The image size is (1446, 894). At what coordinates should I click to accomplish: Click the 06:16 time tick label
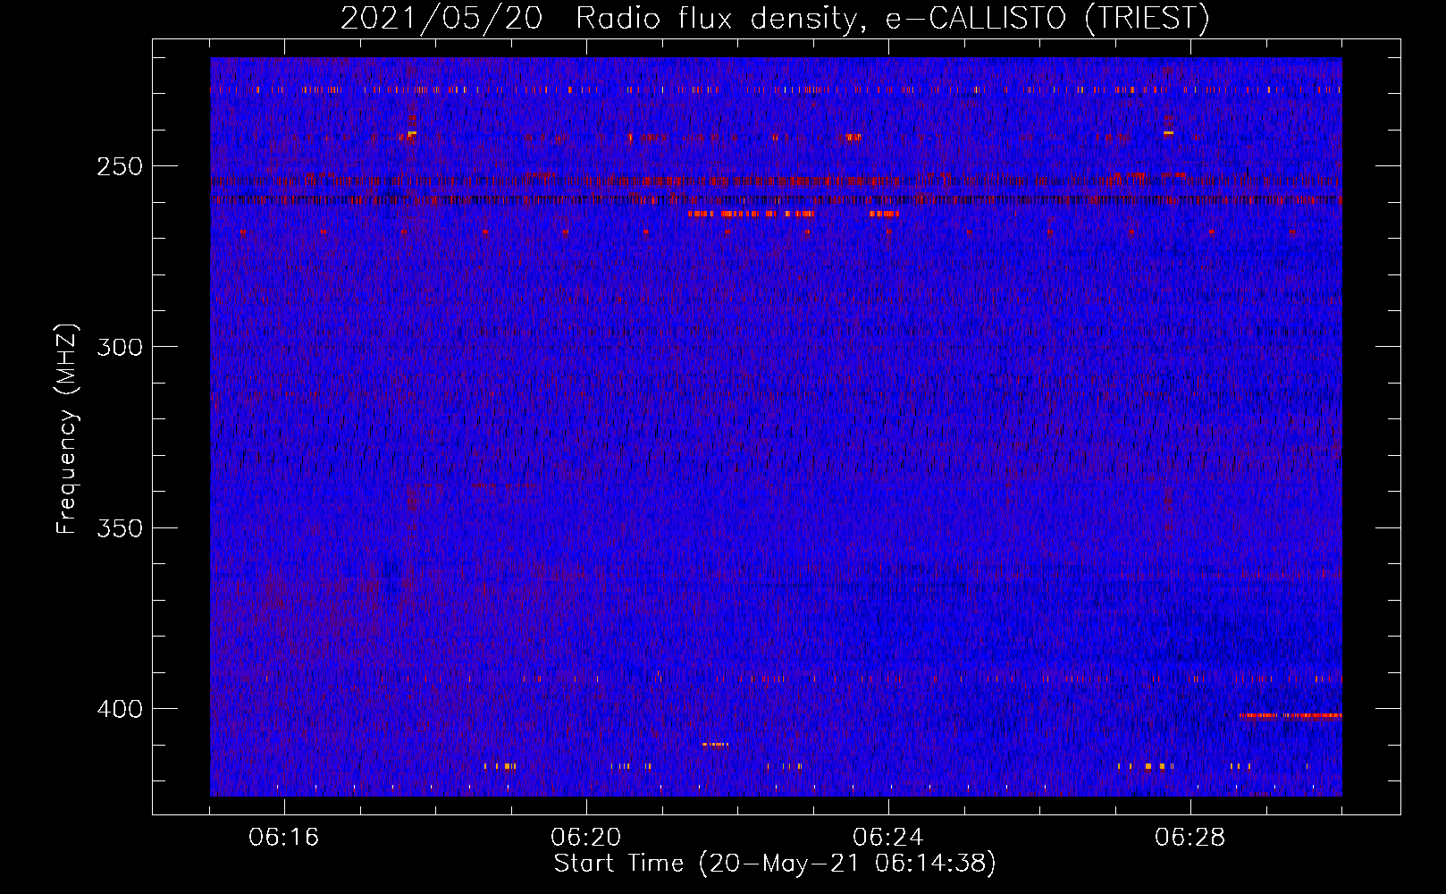click(x=284, y=838)
